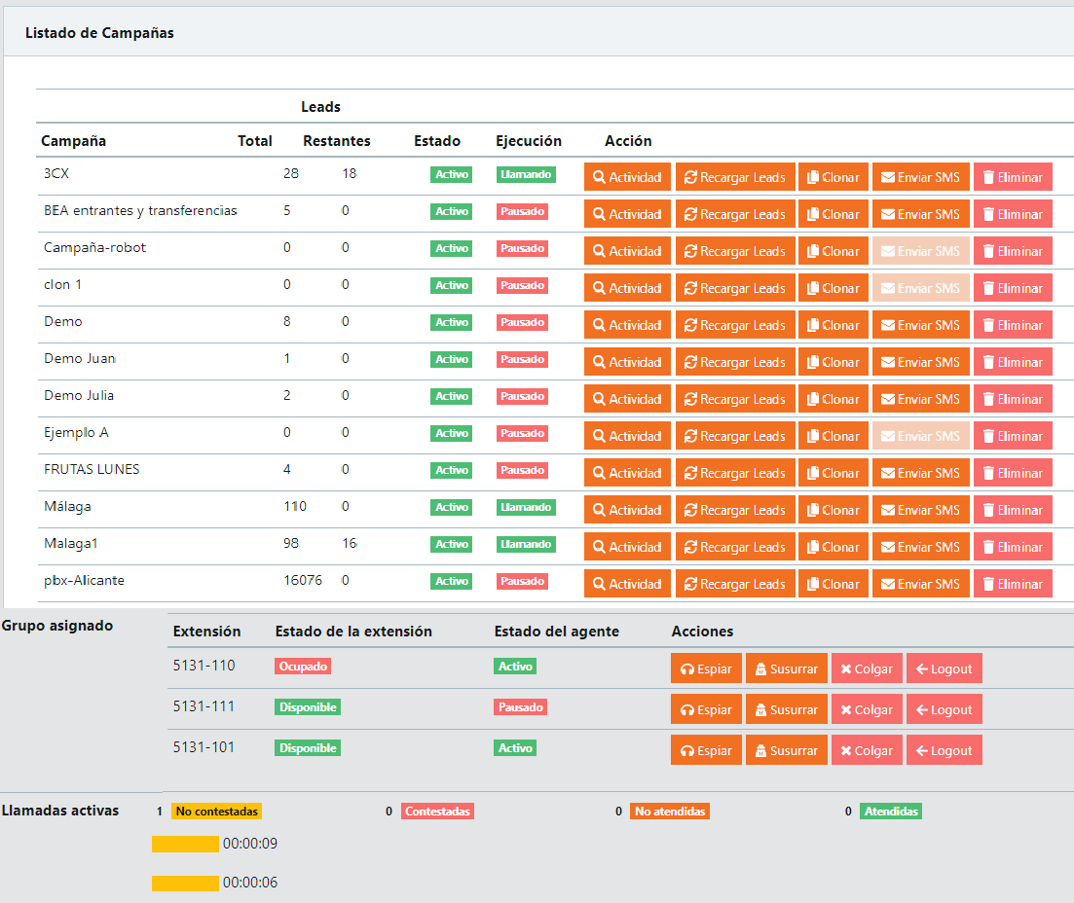Delete the clon 1 campaign
The image size is (1074, 903).
pyautogui.click(x=1013, y=288)
